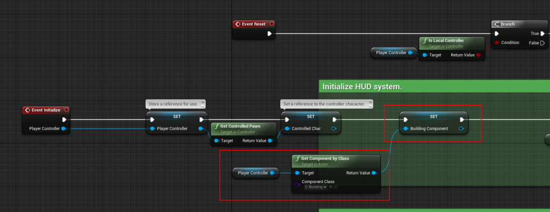Select the Is Local Controller function node
550x212 pixels.
click(452, 49)
